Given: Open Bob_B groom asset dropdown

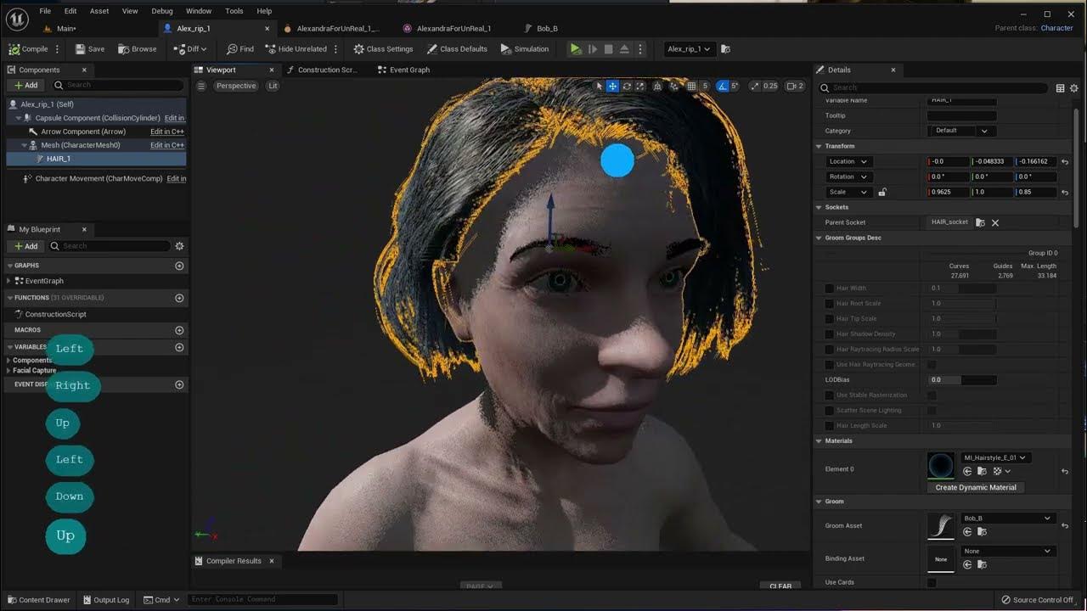Looking at the screenshot, I should tap(1008, 519).
